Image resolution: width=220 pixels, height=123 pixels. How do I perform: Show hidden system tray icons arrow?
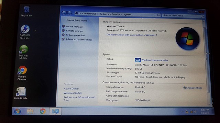[182, 112]
